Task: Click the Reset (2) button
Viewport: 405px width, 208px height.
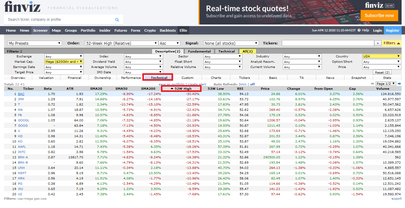Action: pyautogui.click(x=382, y=72)
